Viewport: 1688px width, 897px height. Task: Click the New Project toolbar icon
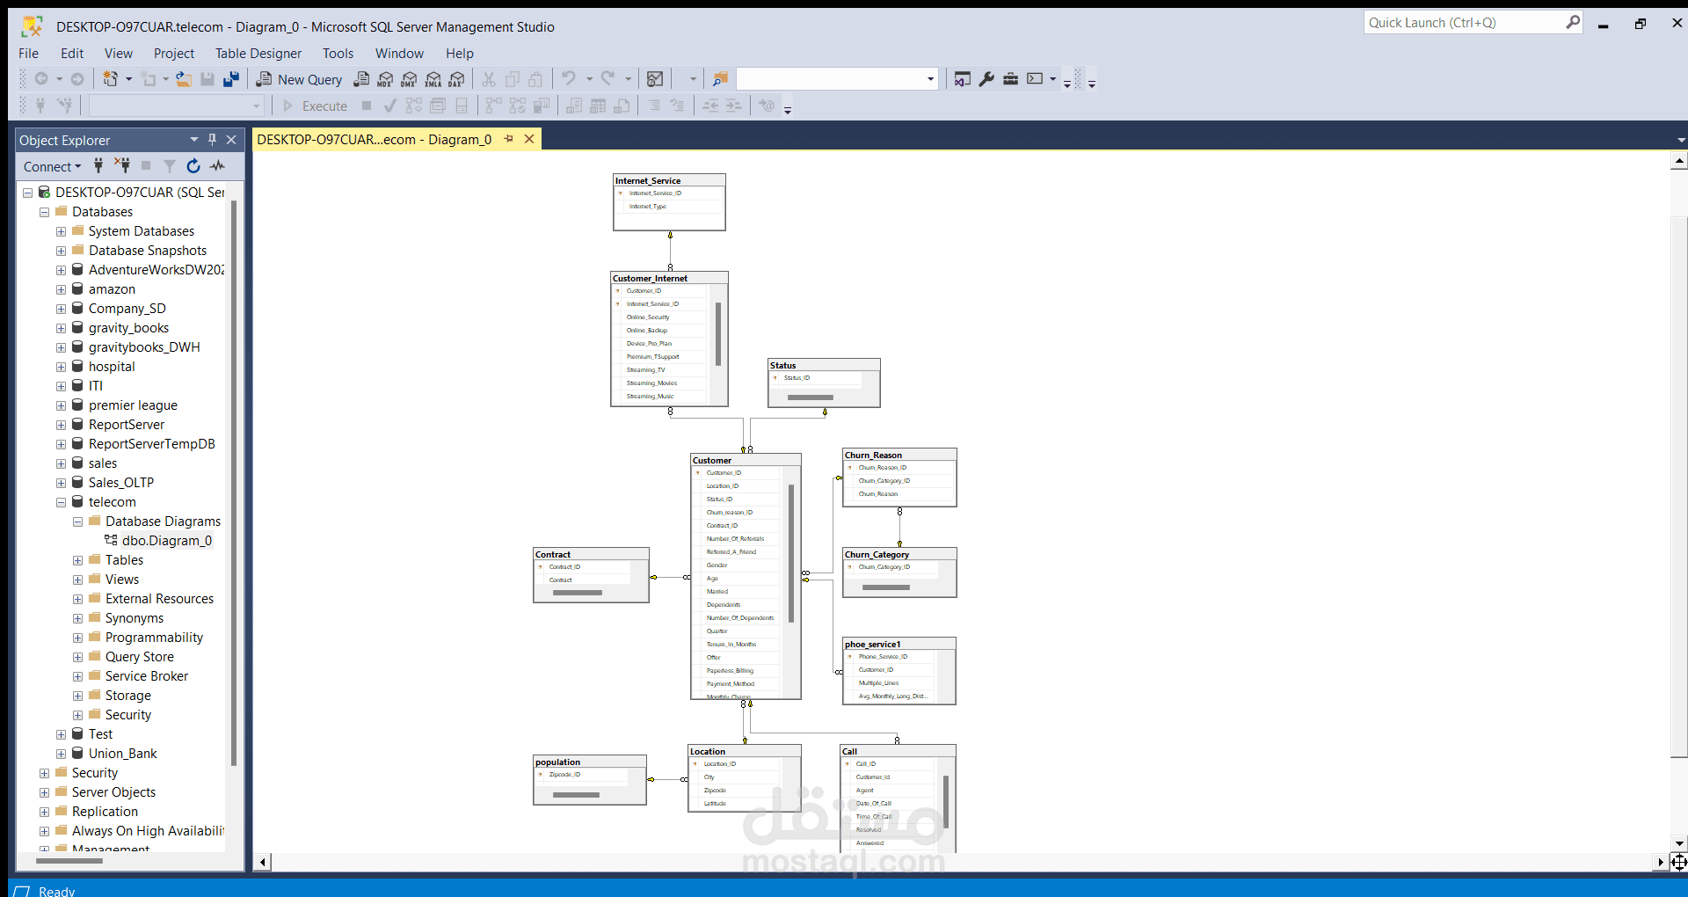[110, 79]
